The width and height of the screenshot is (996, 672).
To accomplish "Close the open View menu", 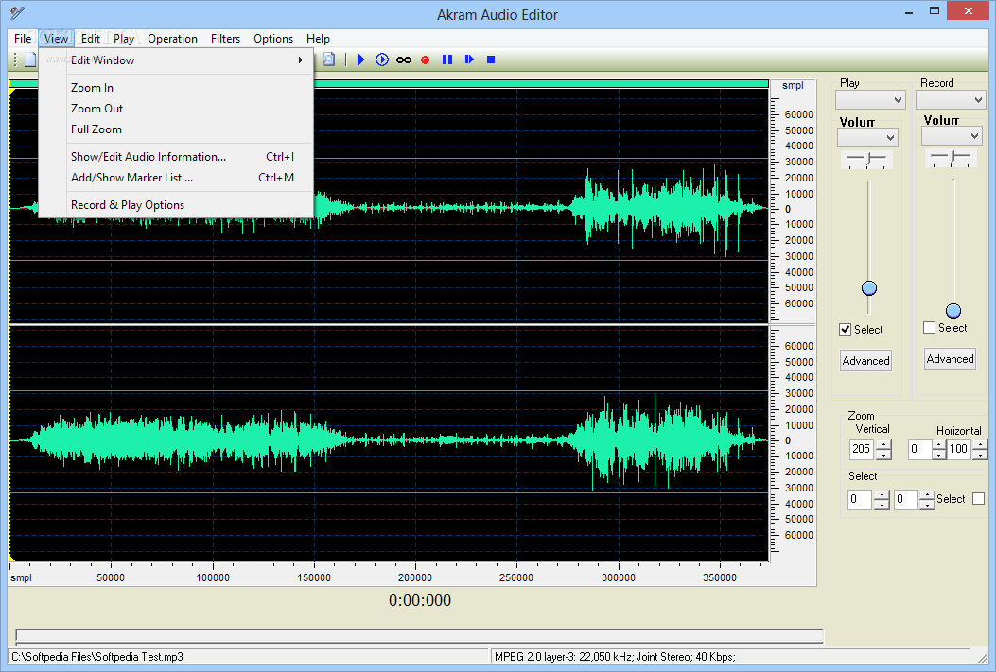I will pos(56,39).
